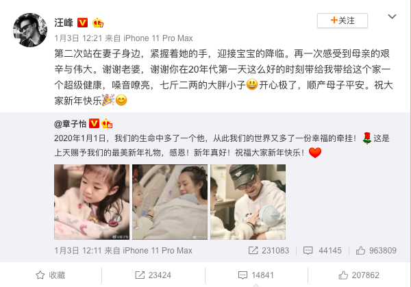Open the 汪峰 username link
Viewport: 411px width, 287px height.
click(64, 23)
